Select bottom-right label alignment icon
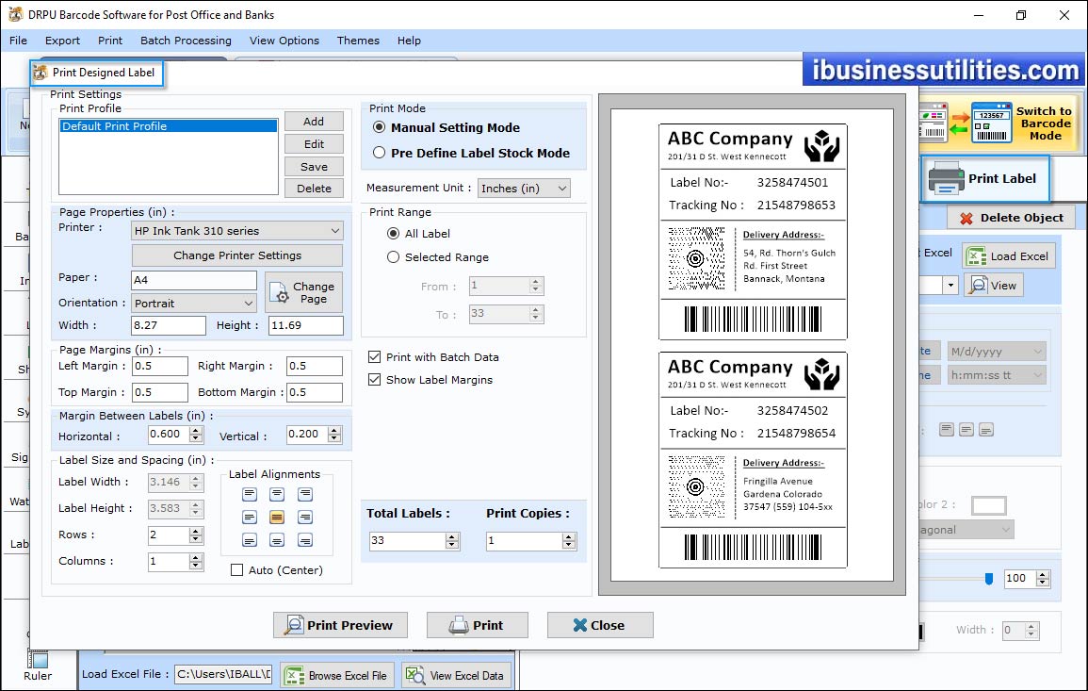Image resolution: width=1088 pixels, height=691 pixels. [x=304, y=540]
